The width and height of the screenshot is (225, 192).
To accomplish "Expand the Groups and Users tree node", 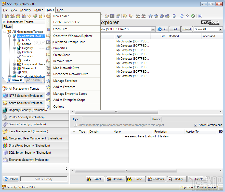I will [x=14, y=65].
